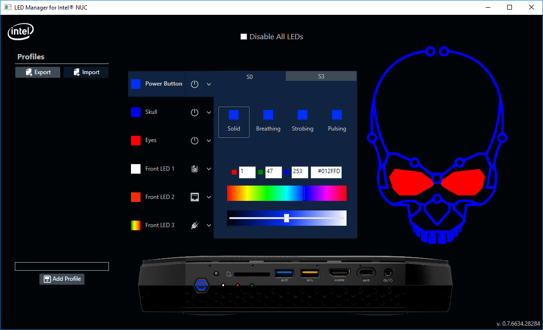Click the Front LED 1 disk activity icon
The image size is (543, 330).
pyautogui.click(x=195, y=169)
